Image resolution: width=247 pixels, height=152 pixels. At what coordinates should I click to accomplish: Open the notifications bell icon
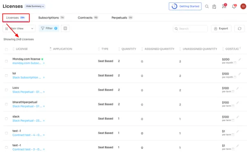pyautogui.click(x=234, y=7)
